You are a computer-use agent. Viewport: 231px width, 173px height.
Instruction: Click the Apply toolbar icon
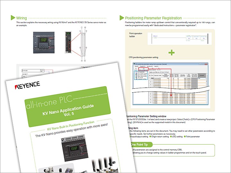(136, 69)
